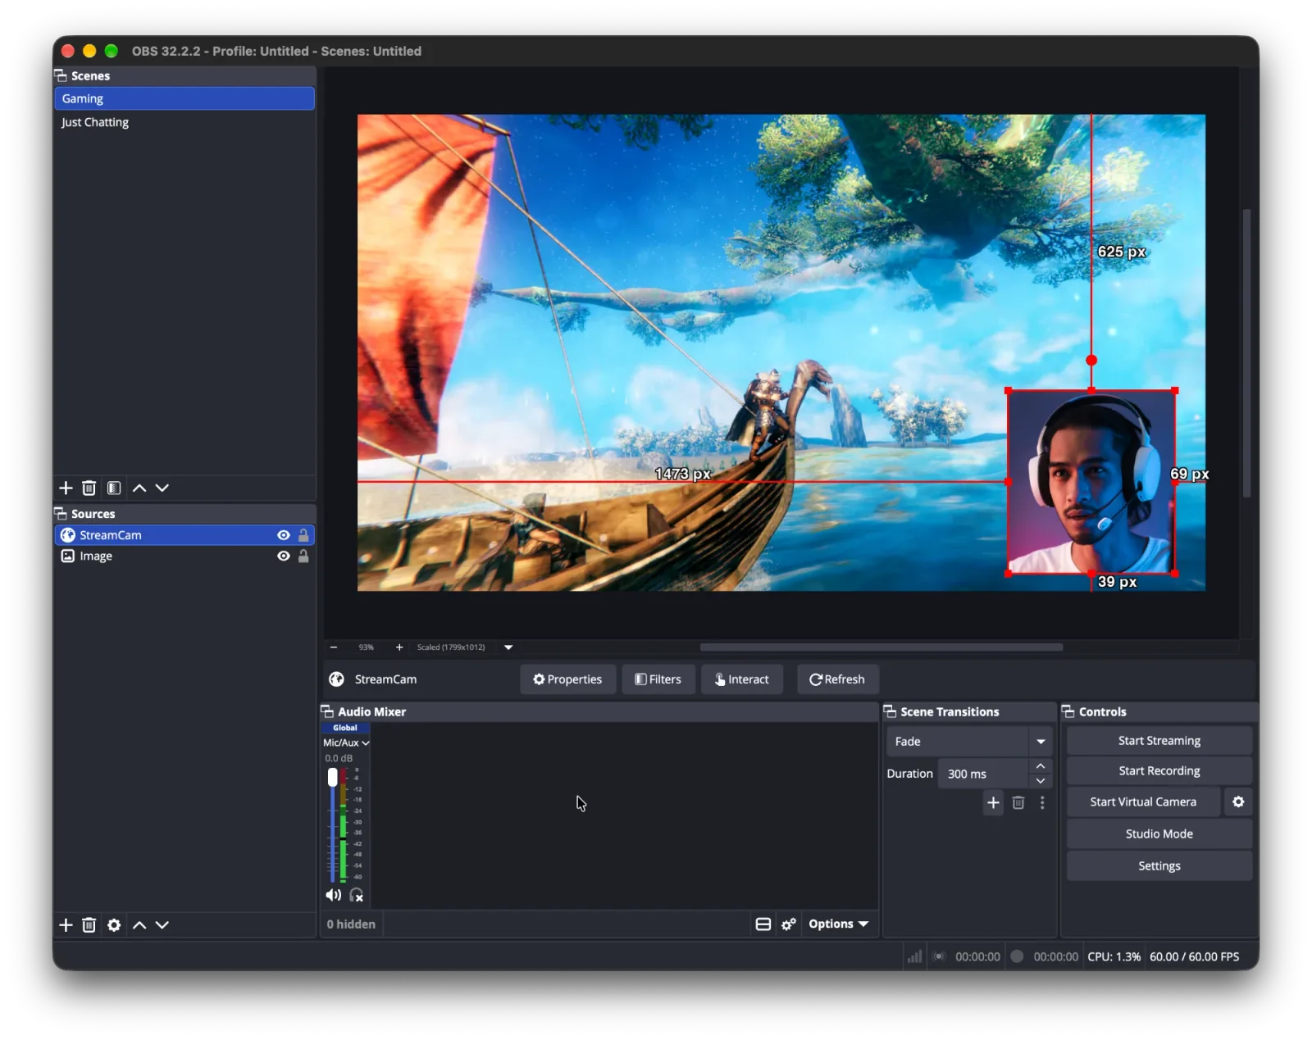Click the webcam overlay in preview
Screen dimensions: 1312x1040
(x=1091, y=482)
